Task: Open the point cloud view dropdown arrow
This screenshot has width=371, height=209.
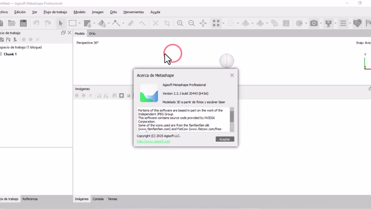Action: point(238,23)
